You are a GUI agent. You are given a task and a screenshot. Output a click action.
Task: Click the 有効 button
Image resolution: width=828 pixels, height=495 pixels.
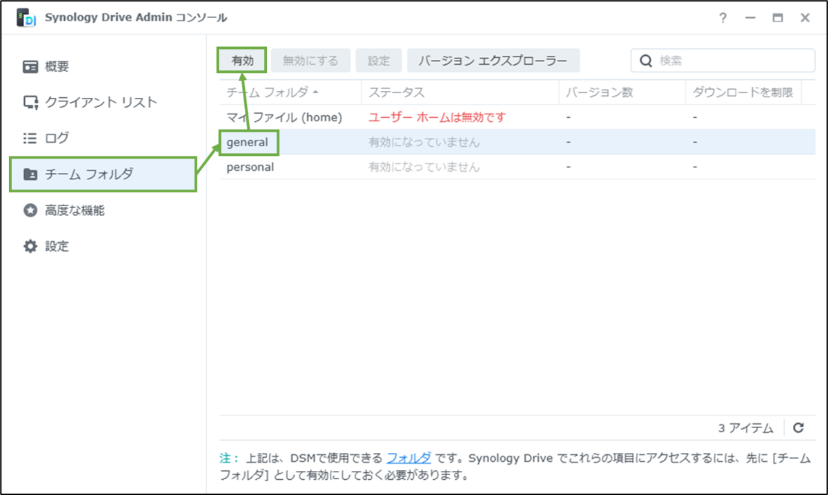[242, 61]
